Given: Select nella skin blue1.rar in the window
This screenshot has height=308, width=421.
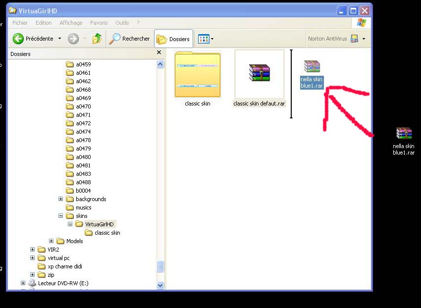Looking at the screenshot, I should pyautogui.click(x=312, y=74).
